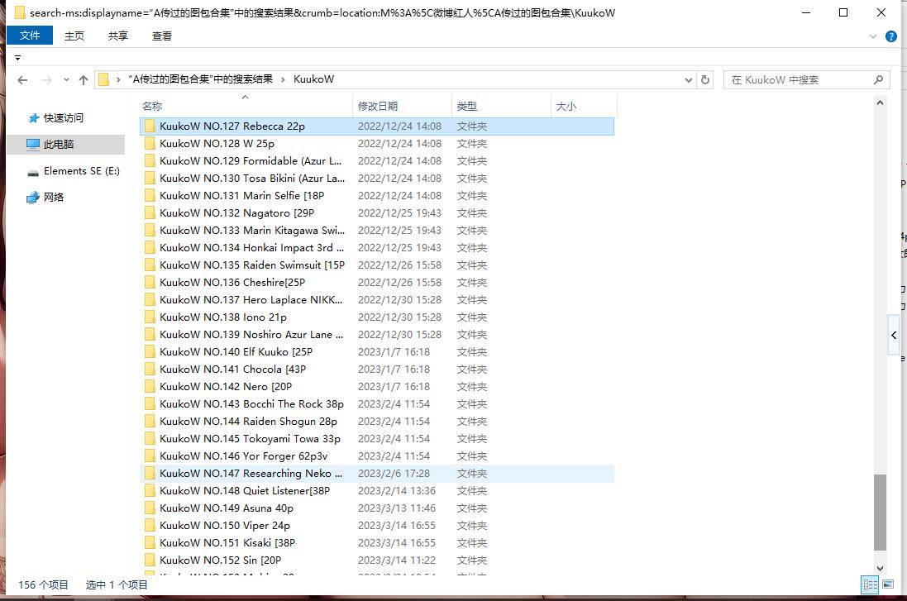The width and height of the screenshot is (907, 601).
Task: Click folder icon of NO.149 Asuna
Action: click(150, 508)
